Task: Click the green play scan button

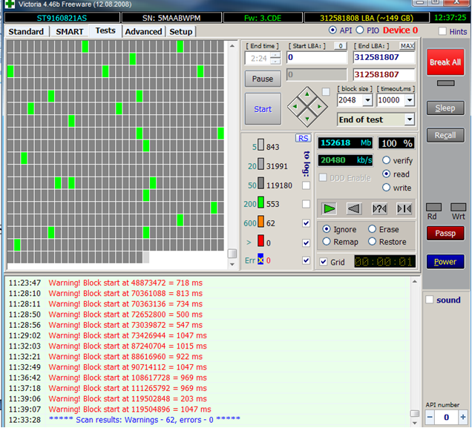Action: point(329,208)
